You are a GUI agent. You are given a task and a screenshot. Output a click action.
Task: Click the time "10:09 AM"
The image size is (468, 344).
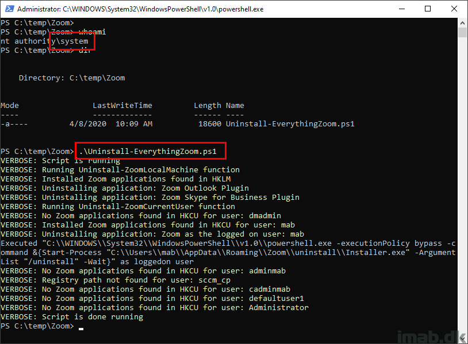click(134, 124)
